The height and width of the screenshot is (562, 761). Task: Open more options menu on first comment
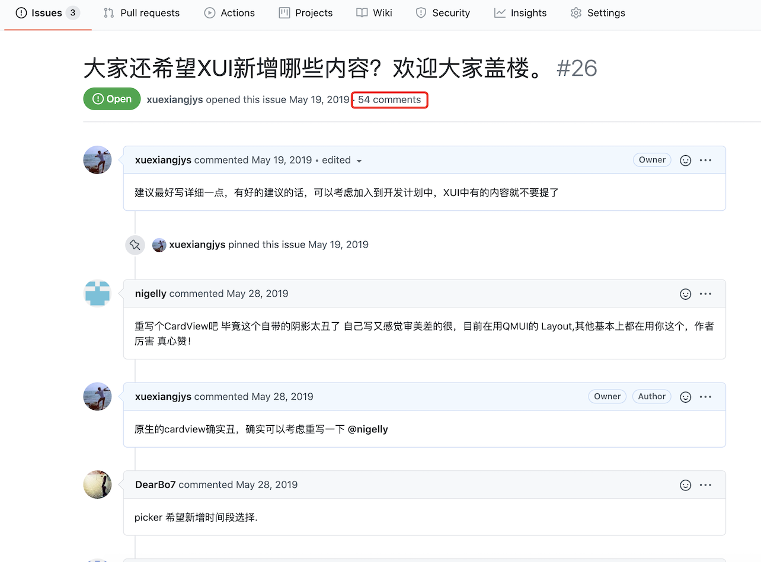coord(705,160)
